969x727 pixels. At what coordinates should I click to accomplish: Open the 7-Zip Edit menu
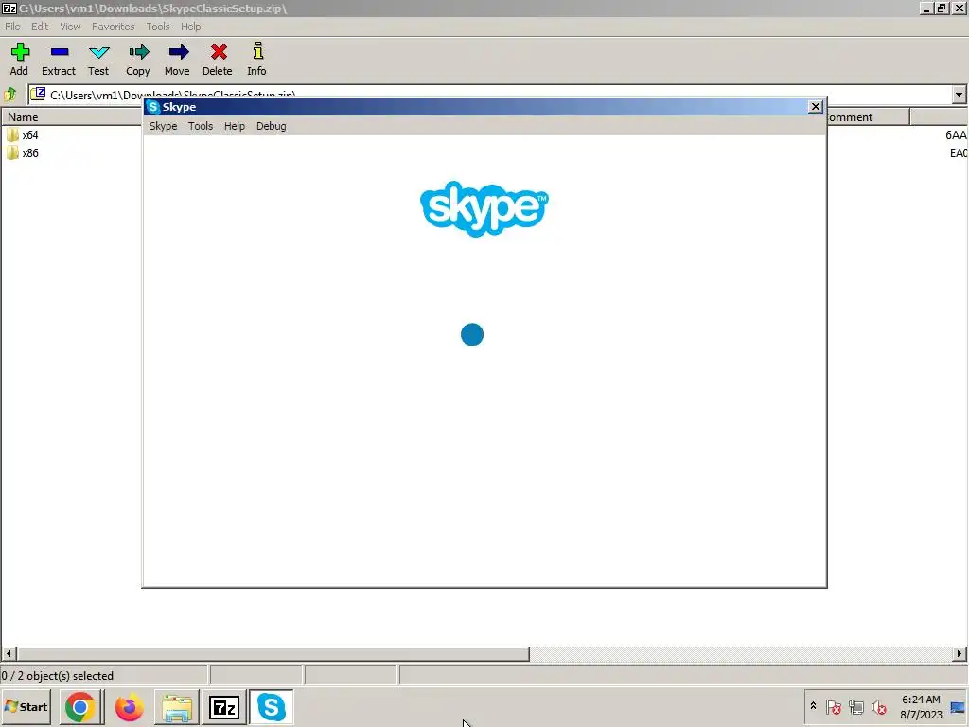pyautogui.click(x=40, y=27)
